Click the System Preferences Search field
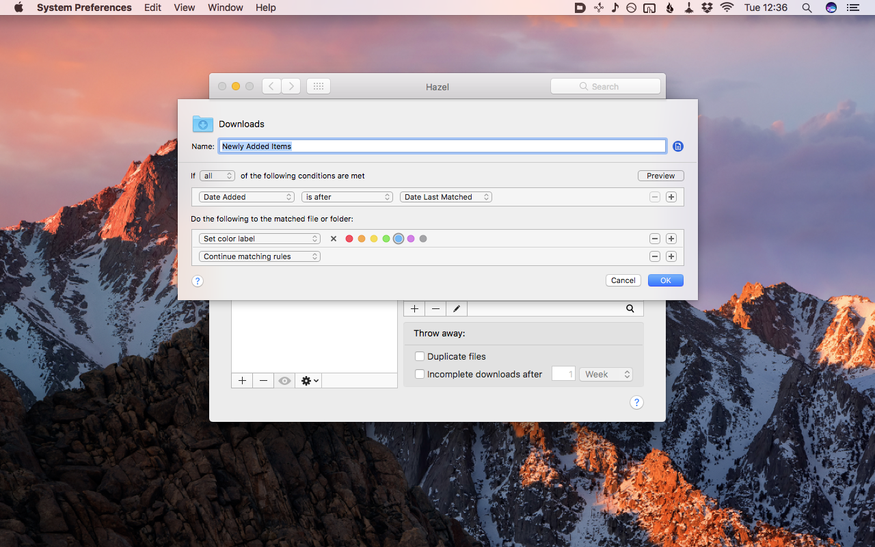 (x=606, y=86)
